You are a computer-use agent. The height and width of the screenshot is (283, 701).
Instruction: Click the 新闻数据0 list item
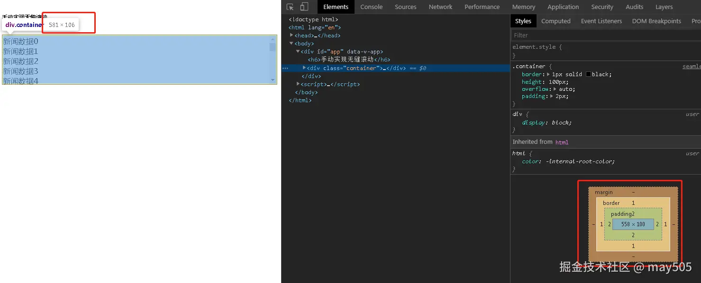click(x=21, y=42)
